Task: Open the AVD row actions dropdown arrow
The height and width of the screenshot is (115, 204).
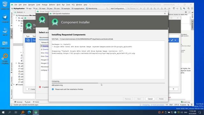Action: [175, 40]
